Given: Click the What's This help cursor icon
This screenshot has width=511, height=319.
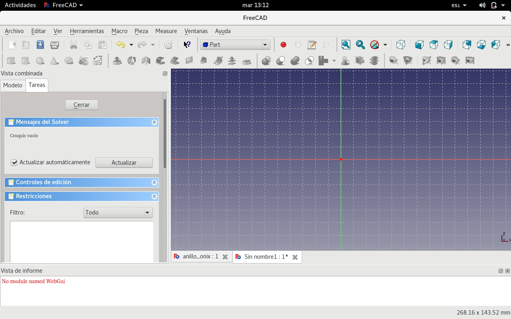Looking at the screenshot, I should point(187,45).
